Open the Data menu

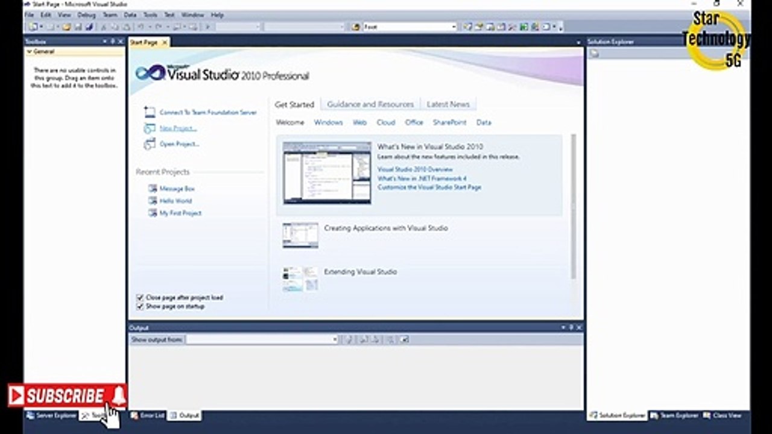[x=130, y=14]
